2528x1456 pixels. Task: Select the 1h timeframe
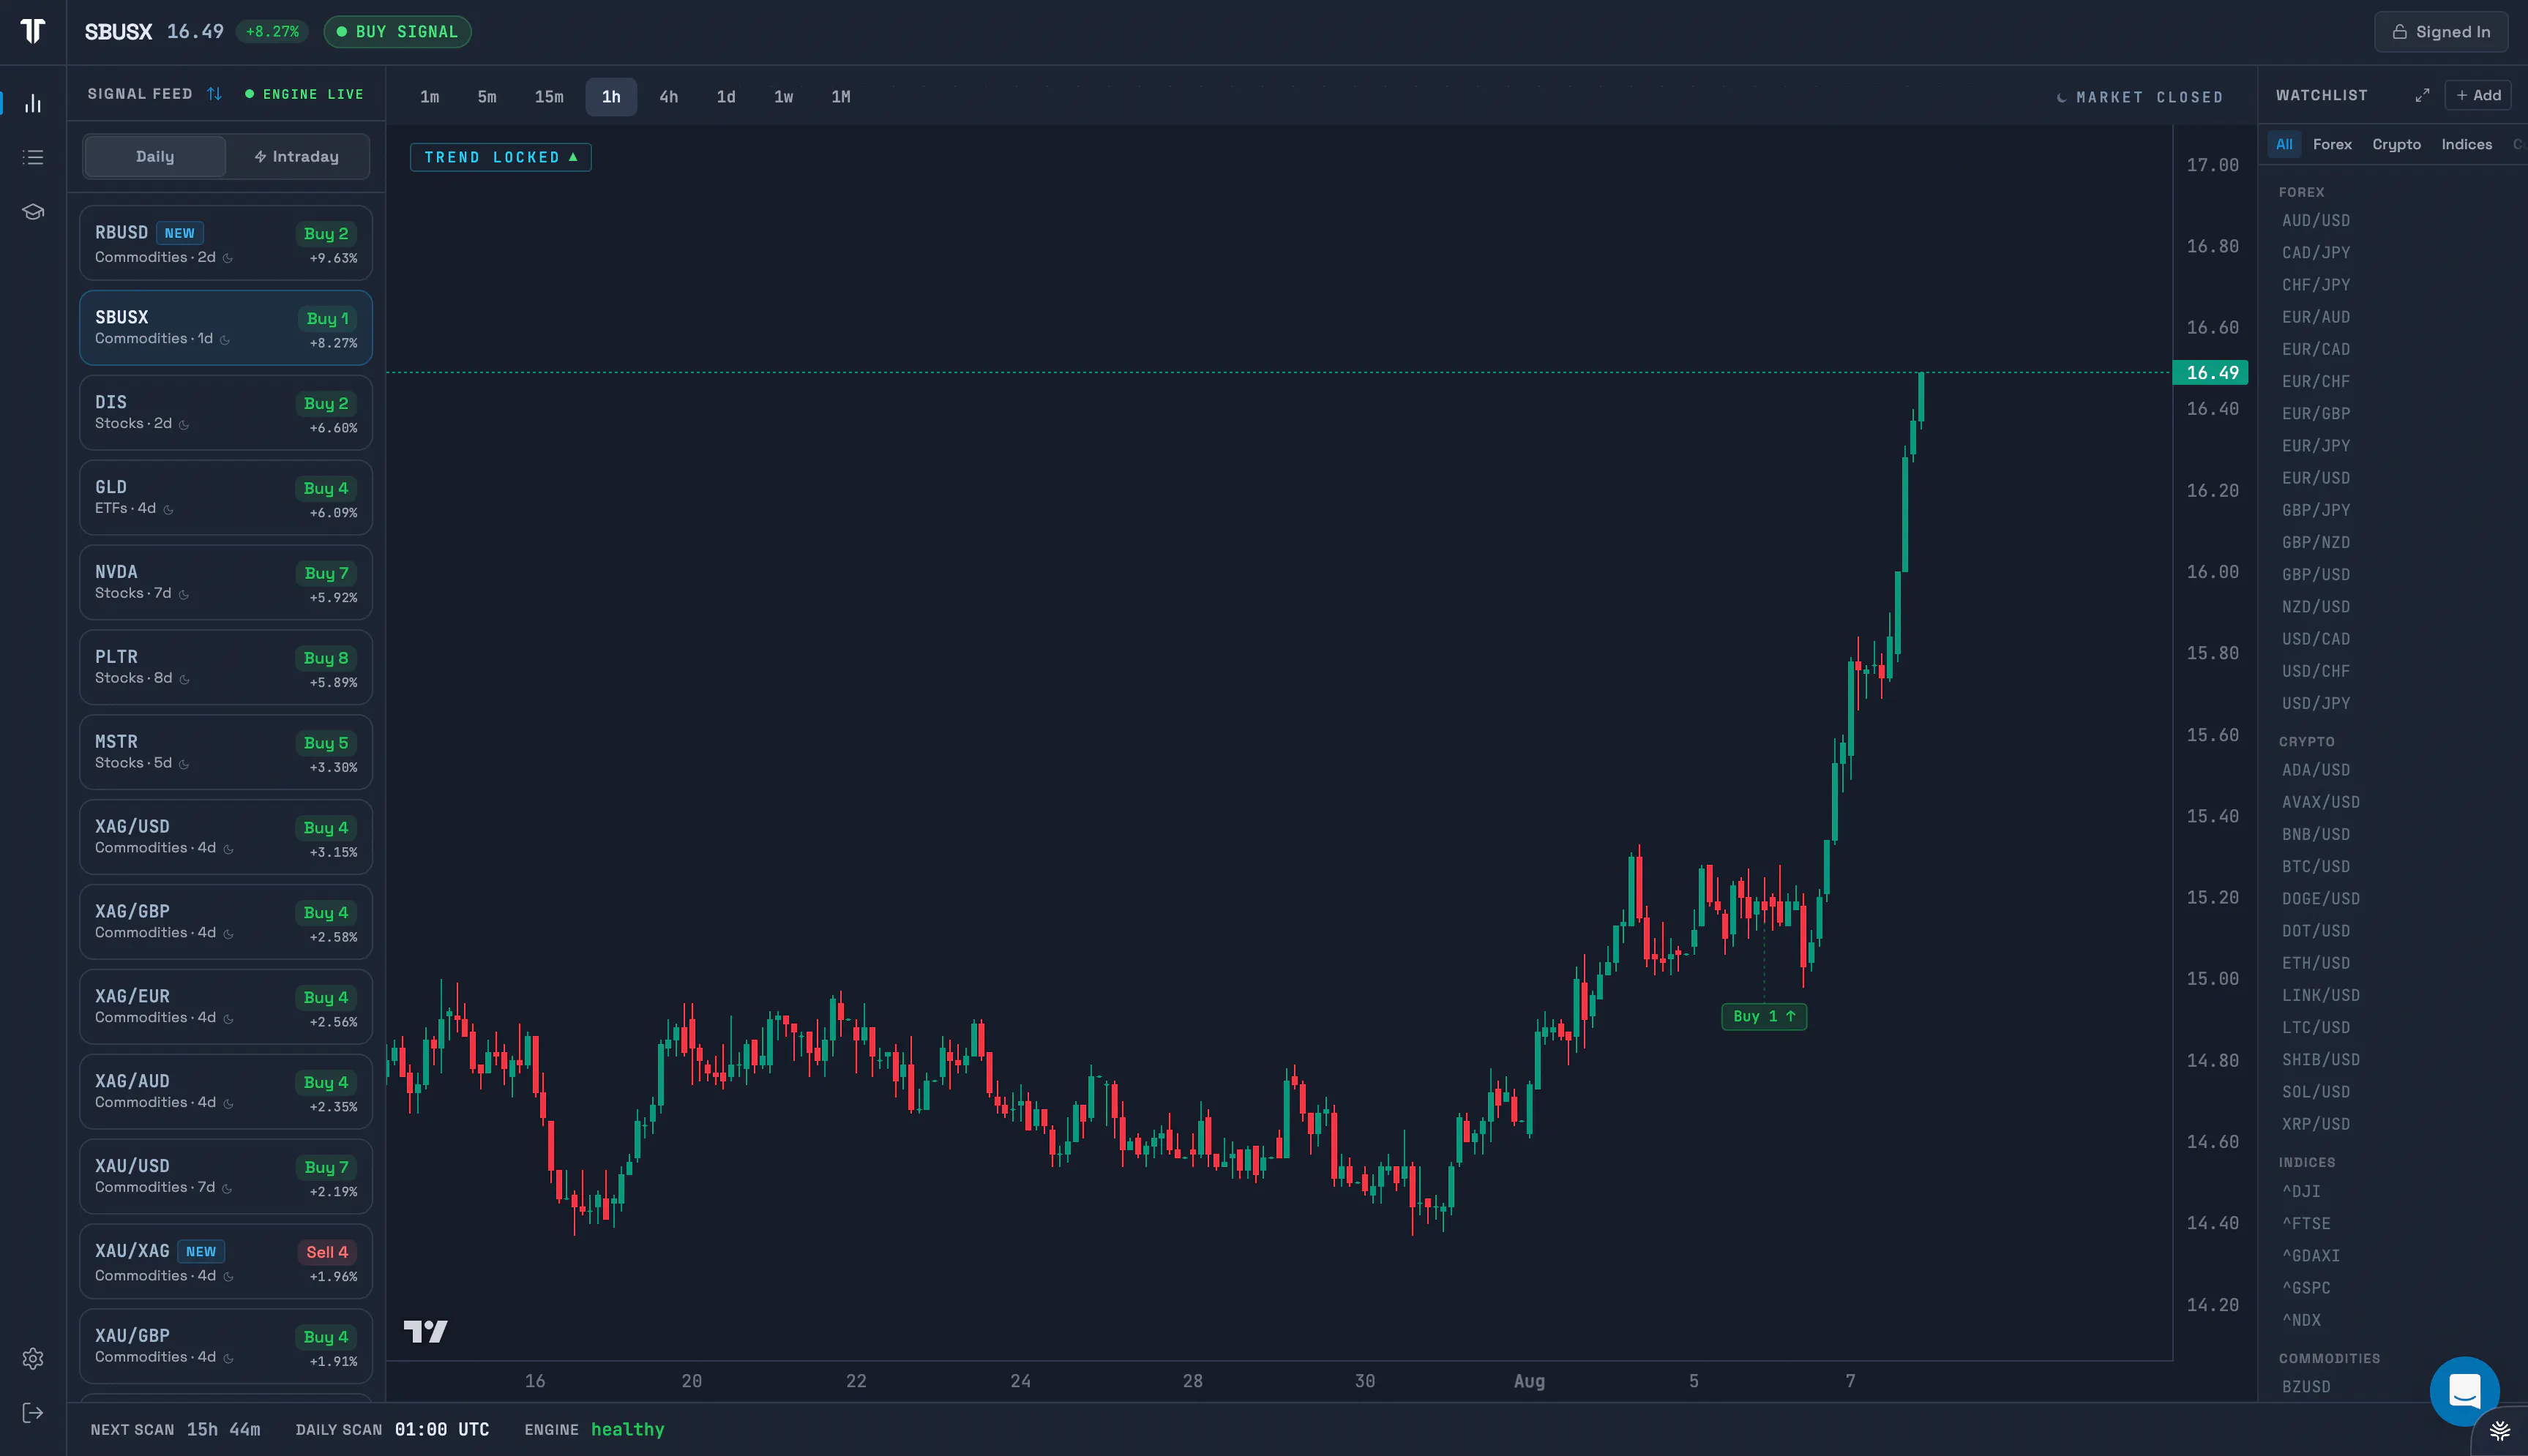click(611, 97)
